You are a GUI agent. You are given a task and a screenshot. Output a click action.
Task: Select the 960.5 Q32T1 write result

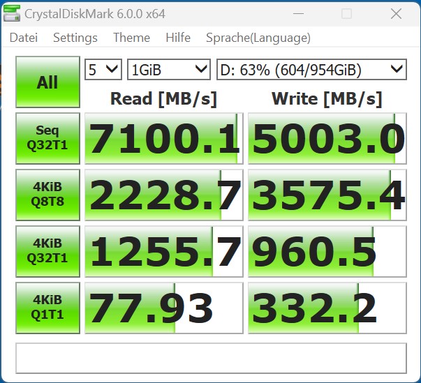coord(327,251)
